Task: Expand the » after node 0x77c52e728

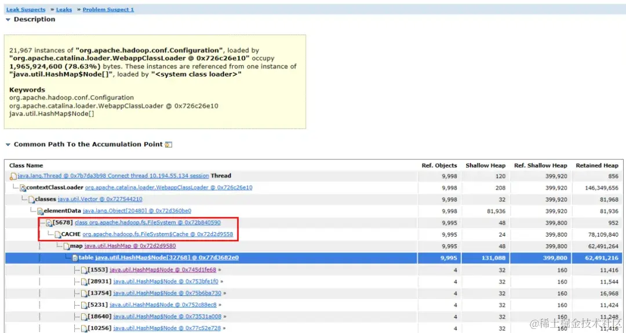Action: (224, 328)
